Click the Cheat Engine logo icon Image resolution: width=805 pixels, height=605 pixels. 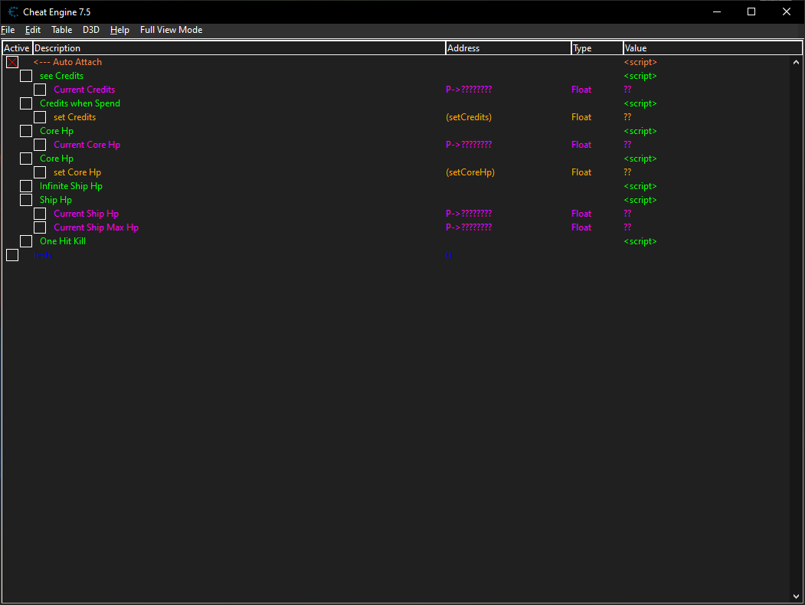13,11
